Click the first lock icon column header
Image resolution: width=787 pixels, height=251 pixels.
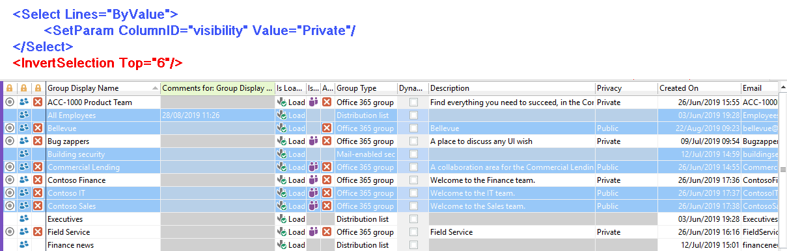coord(9,88)
